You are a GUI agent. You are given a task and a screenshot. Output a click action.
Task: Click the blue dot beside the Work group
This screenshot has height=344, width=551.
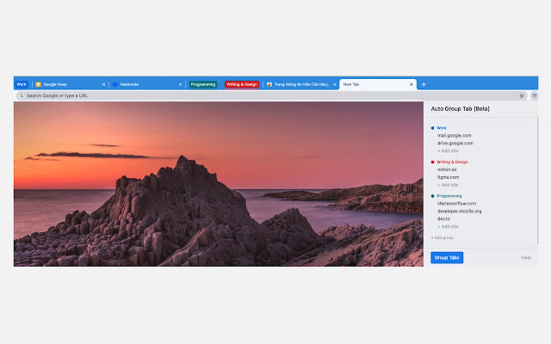point(432,128)
